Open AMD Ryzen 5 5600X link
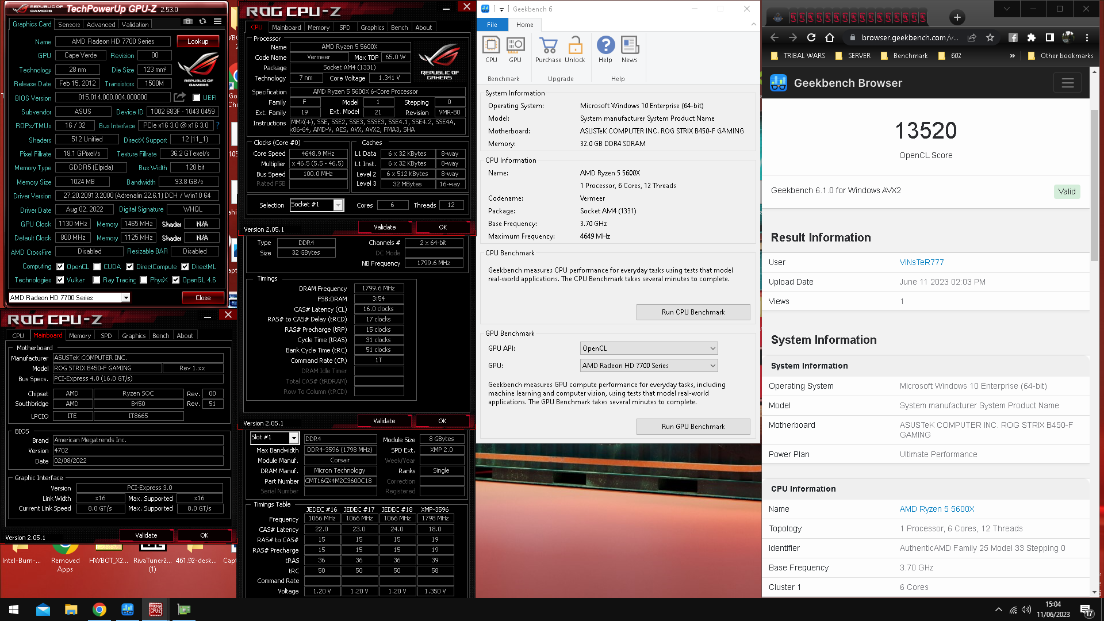 [937, 509]
